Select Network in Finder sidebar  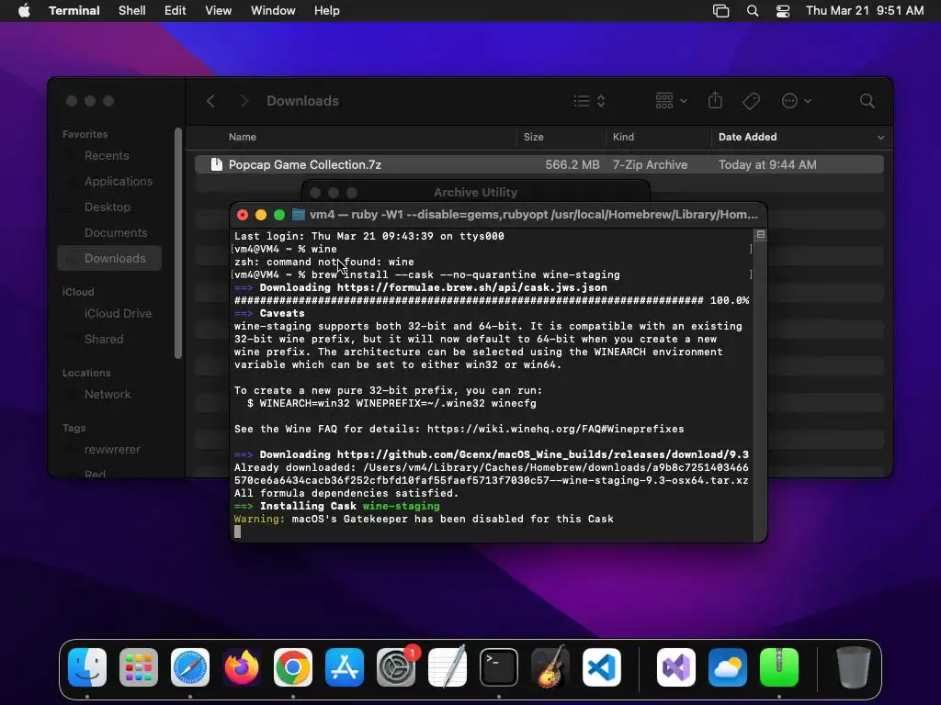point(109,395)
